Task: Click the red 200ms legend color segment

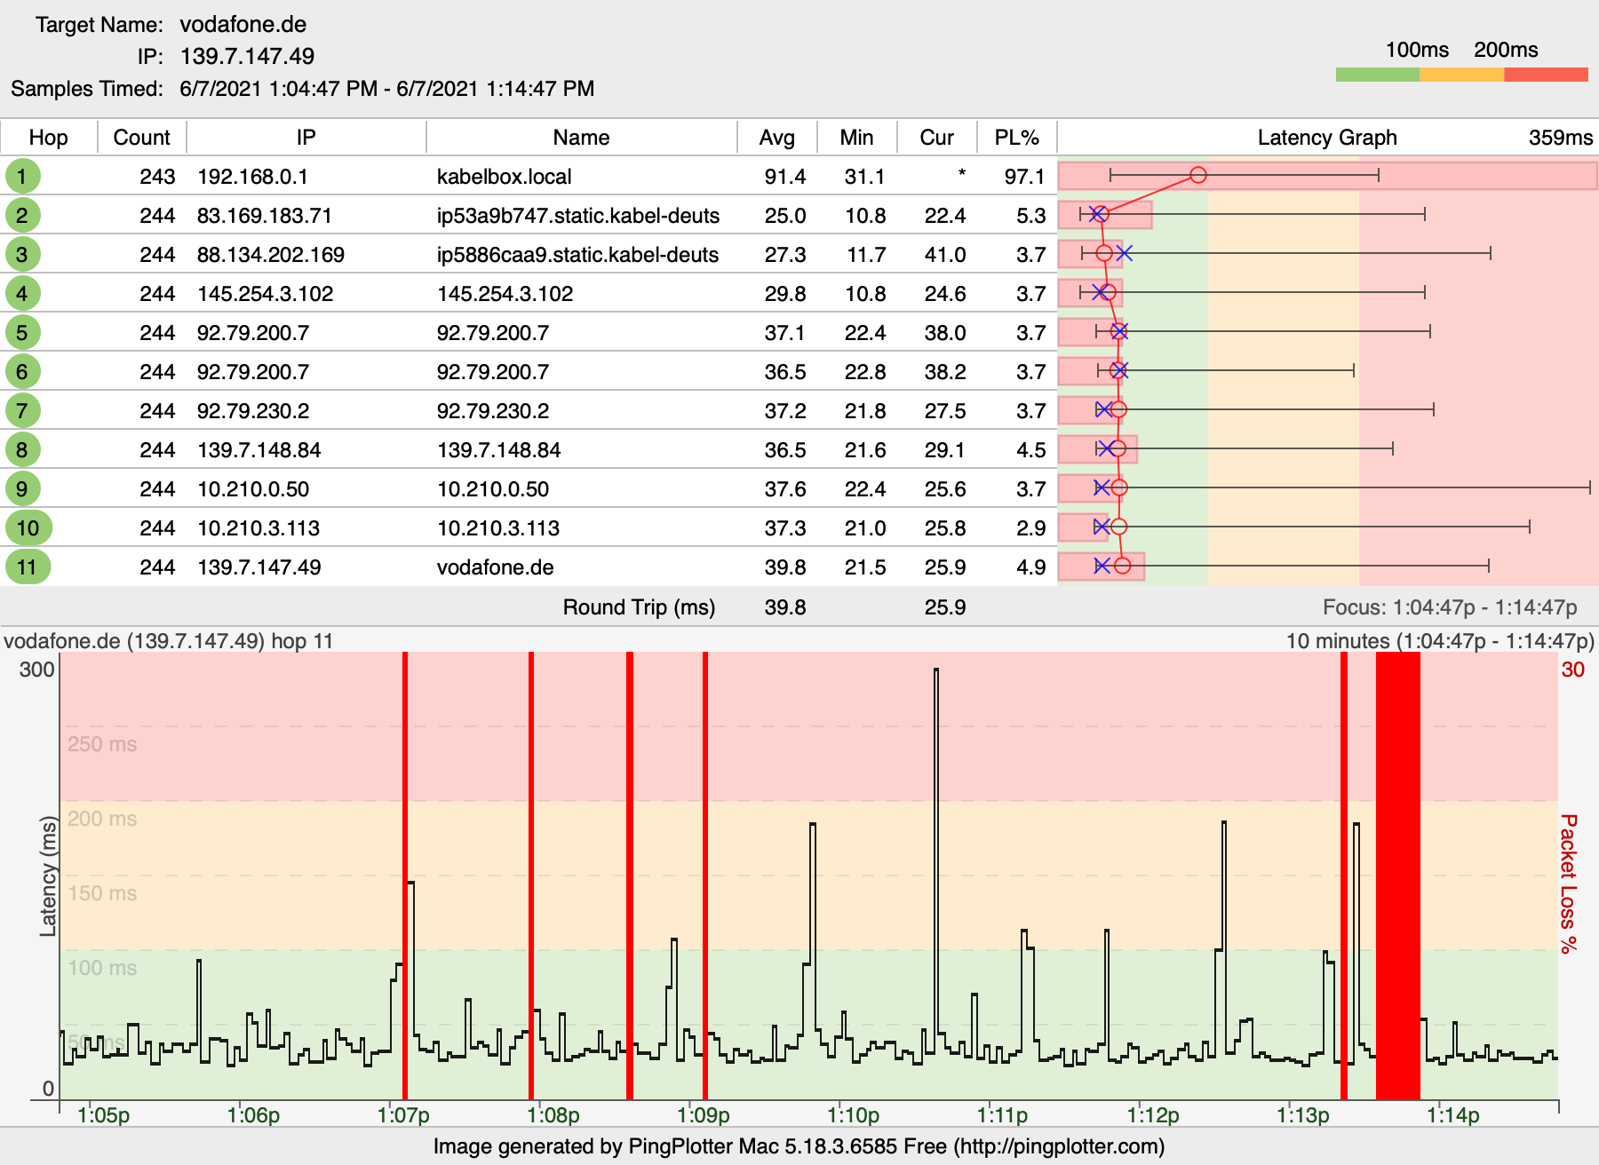Action: click(1546, 75)
